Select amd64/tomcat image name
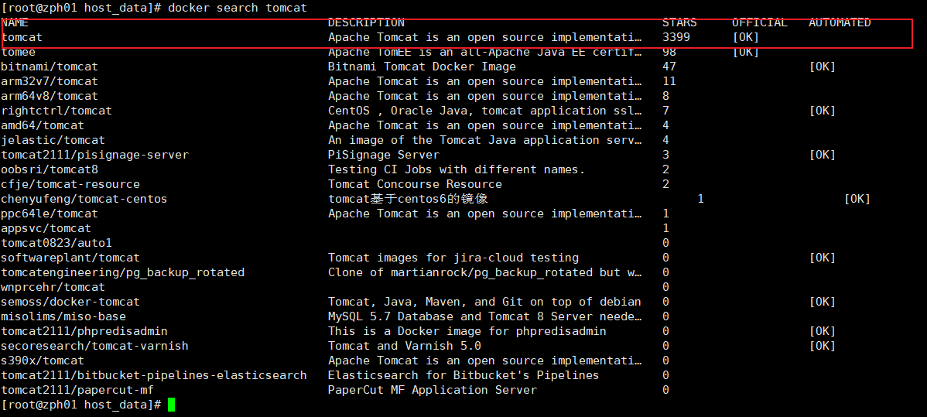Image resolution: width=927 pixels, height=417 pixels. (x=43, y=125)
